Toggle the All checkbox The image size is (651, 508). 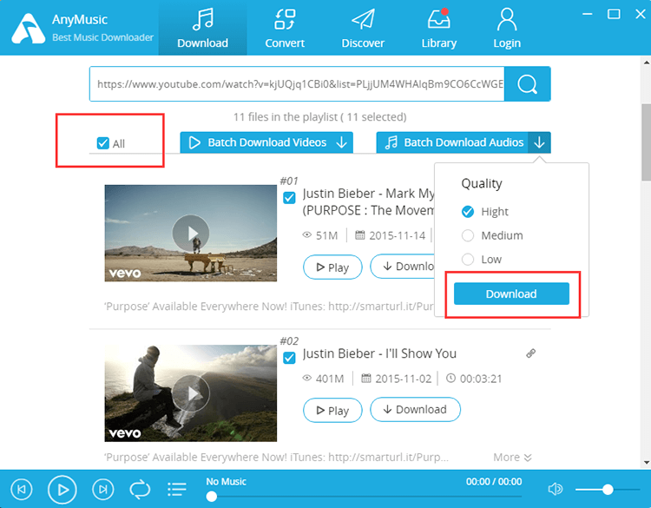(x=103, y=143)
